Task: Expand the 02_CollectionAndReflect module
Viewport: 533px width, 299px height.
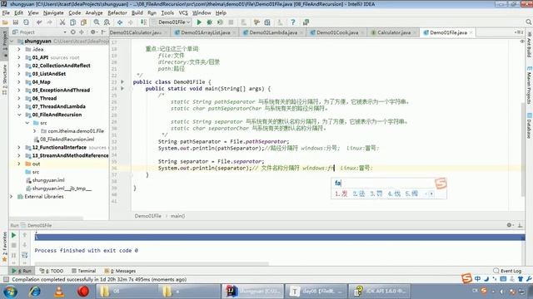Action: click(x=19, y=66)
